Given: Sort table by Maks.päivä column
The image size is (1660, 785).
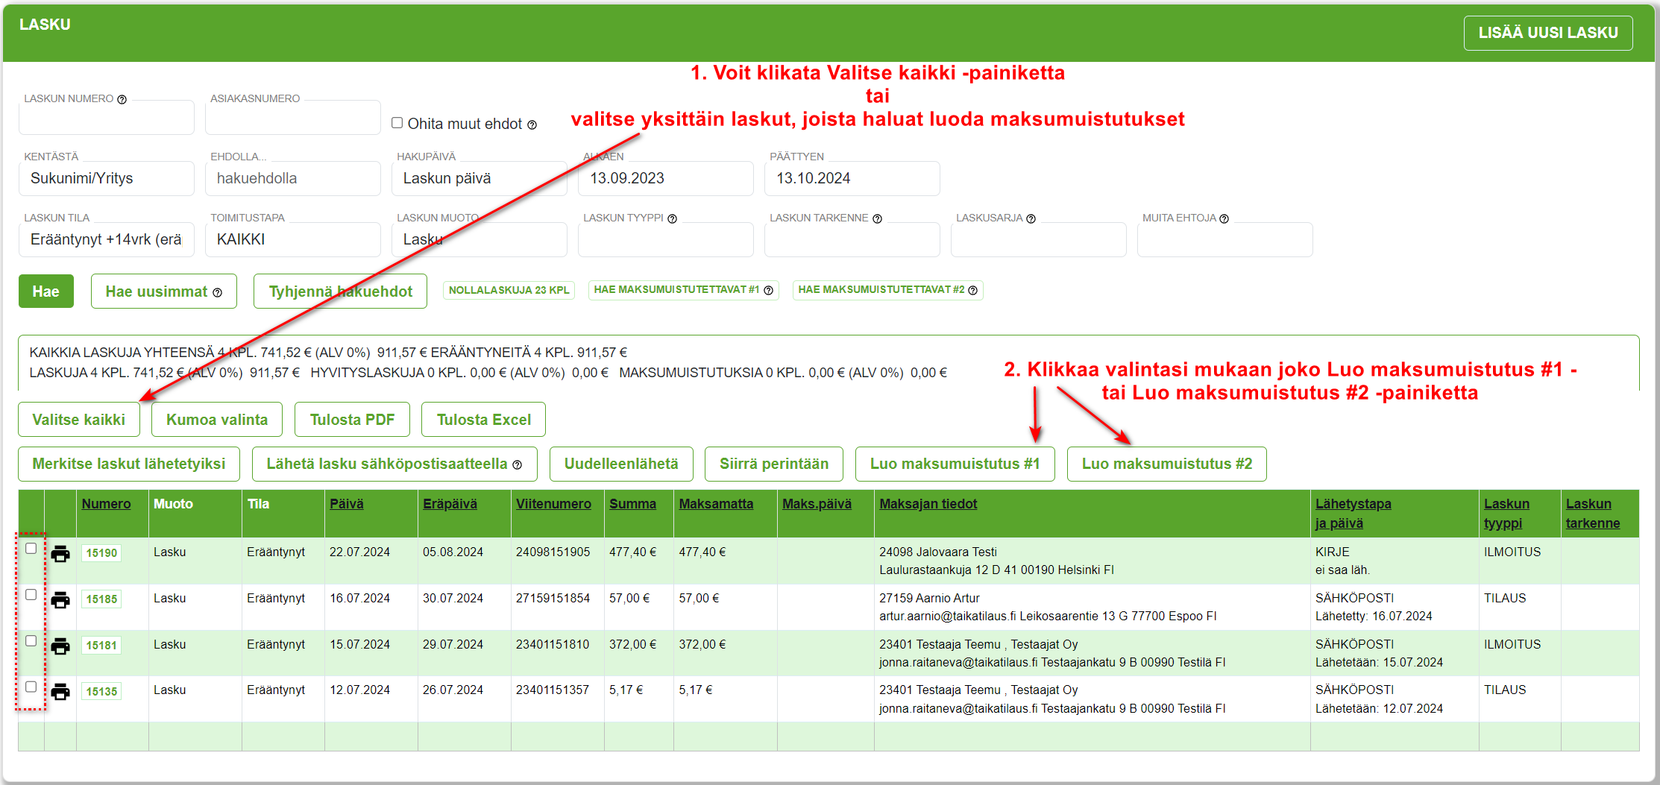Looking at the screenshot, I should coord(817,504).
